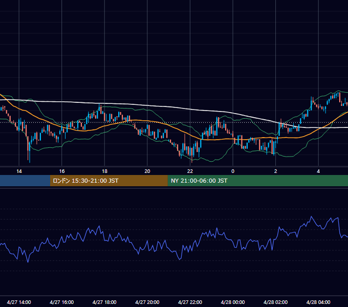Image resolution: width=348 pixels, height=307 pixels.
Task: Click the 4/28 04:00 label on lower axis
Action: pyautogui.click(x=318, y=302)
